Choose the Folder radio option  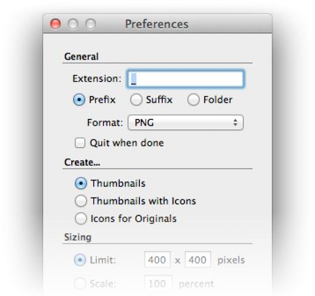coord(194,100)
